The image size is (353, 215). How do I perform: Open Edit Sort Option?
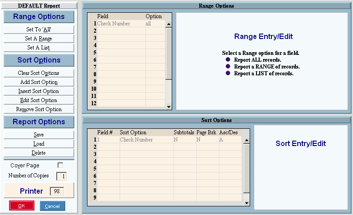coord(39,100)
